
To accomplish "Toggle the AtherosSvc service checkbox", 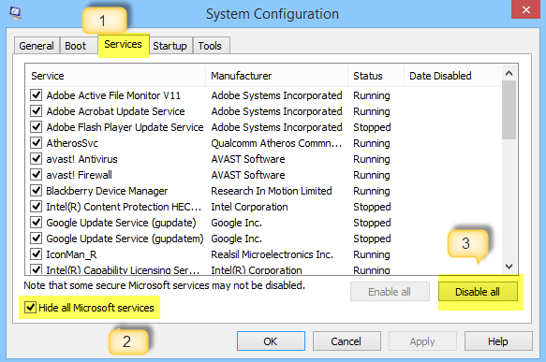I will pyautogui.click(x=37, y=143).
